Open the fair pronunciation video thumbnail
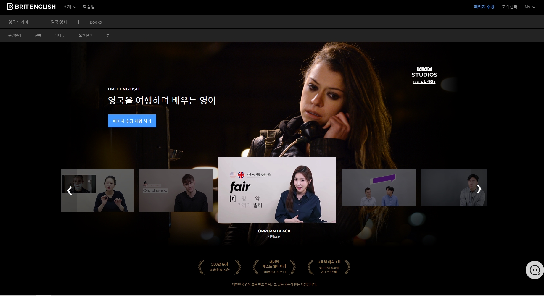The width and height of the screenshot is (544, 296). coord(277,190)
